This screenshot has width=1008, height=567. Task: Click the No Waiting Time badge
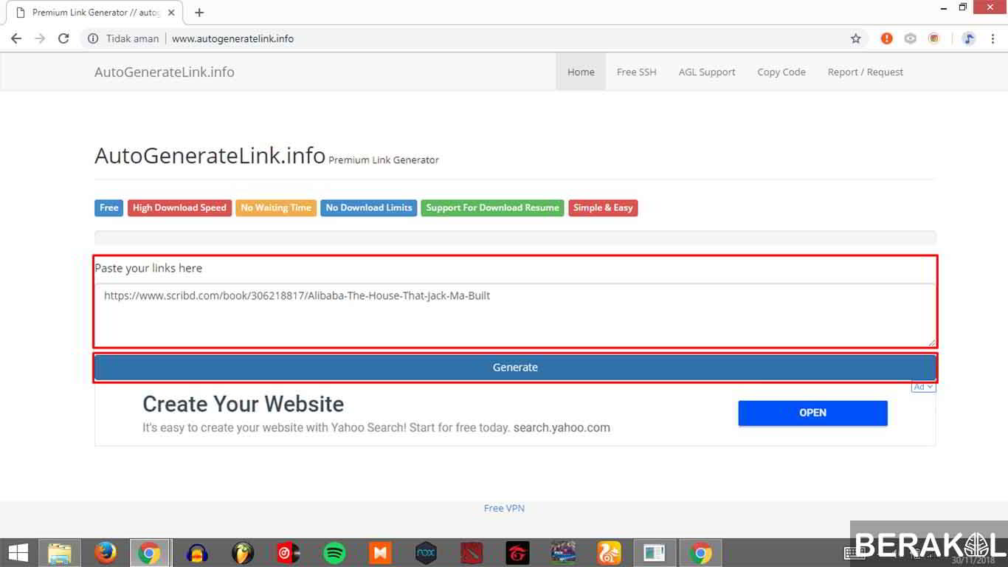pyautogui.click(x=276, y=207)
